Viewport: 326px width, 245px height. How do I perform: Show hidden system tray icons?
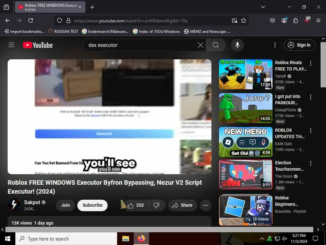(x=262, y=239)
